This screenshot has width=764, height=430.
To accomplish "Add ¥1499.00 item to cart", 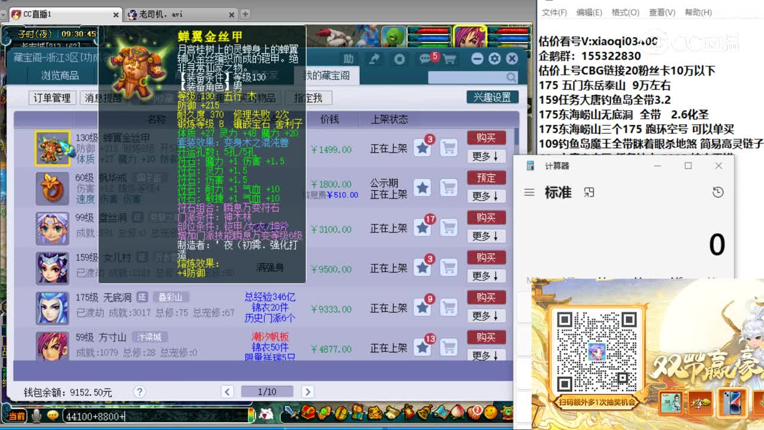I will click(448, 148).
